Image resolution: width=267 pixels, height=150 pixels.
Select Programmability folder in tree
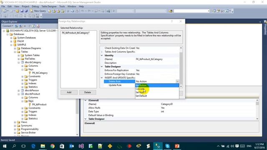point(30,129)
